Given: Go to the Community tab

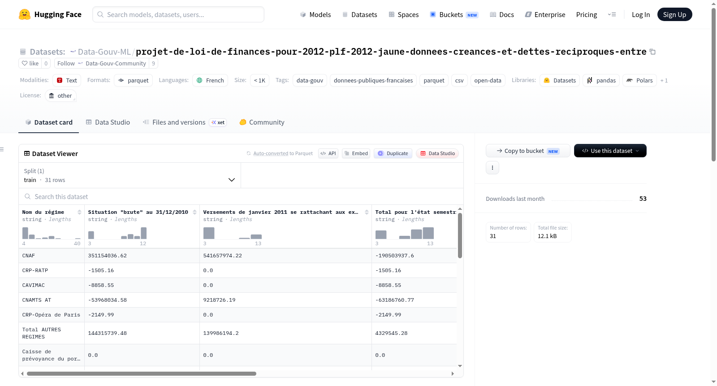Looking at the screenshot, I should 262,122.
